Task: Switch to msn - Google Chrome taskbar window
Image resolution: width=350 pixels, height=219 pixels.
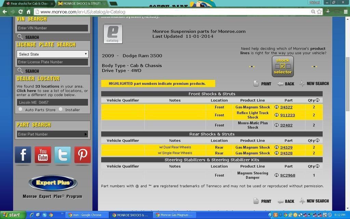Action: pos(86,215)
